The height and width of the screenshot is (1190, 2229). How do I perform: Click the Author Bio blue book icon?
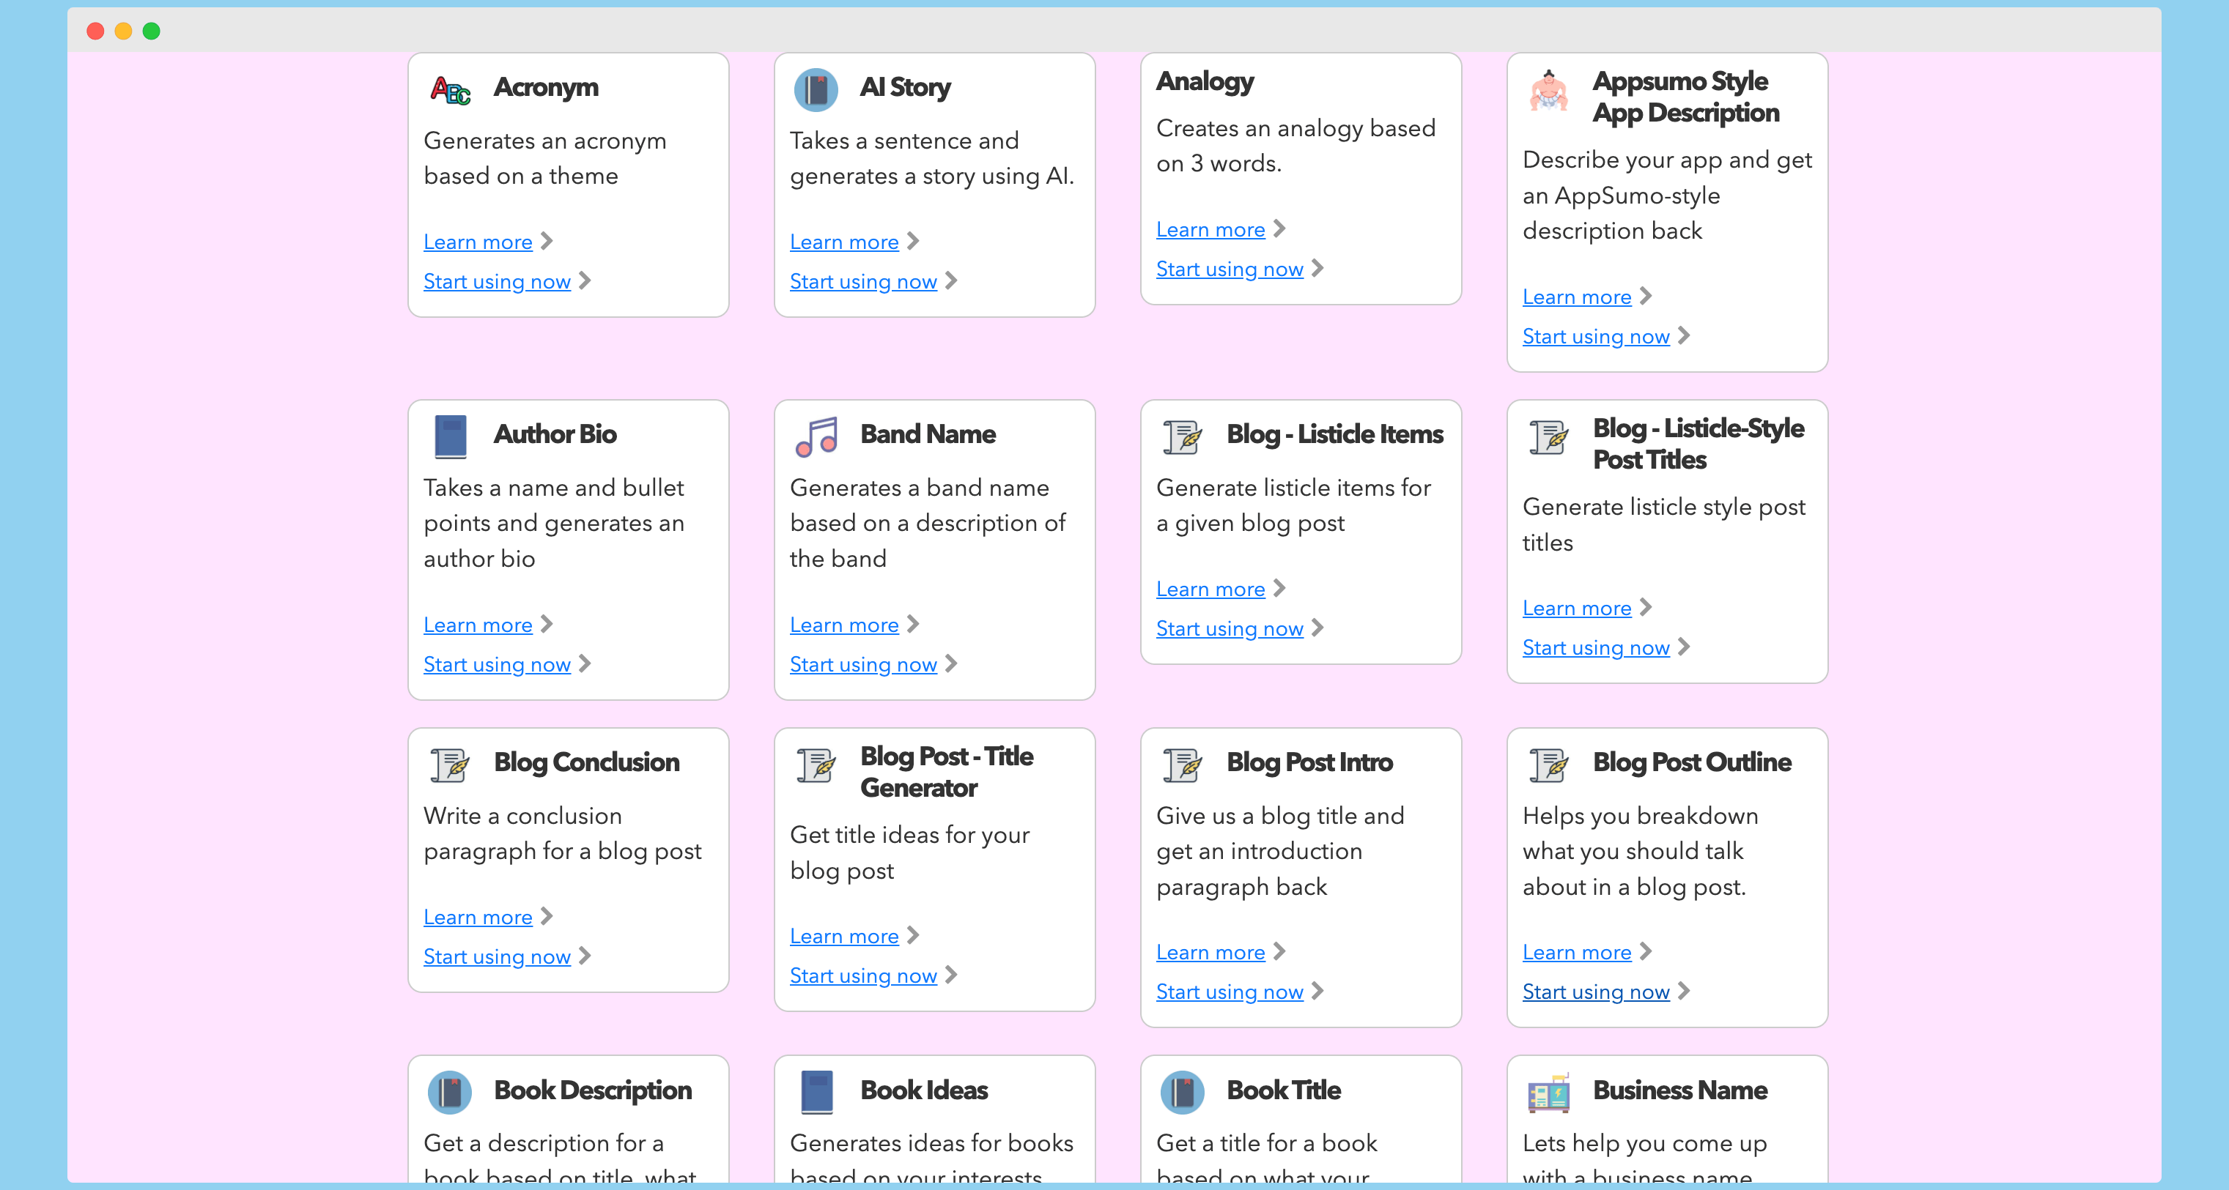pos(450,436)
